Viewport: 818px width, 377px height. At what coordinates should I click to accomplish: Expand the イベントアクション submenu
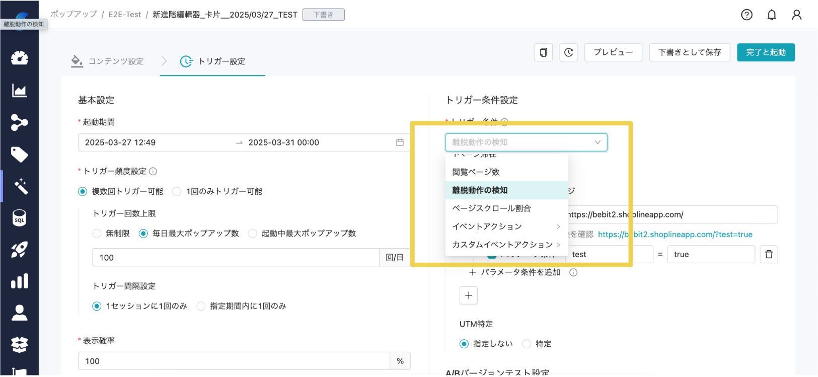[x=506, y=227]
